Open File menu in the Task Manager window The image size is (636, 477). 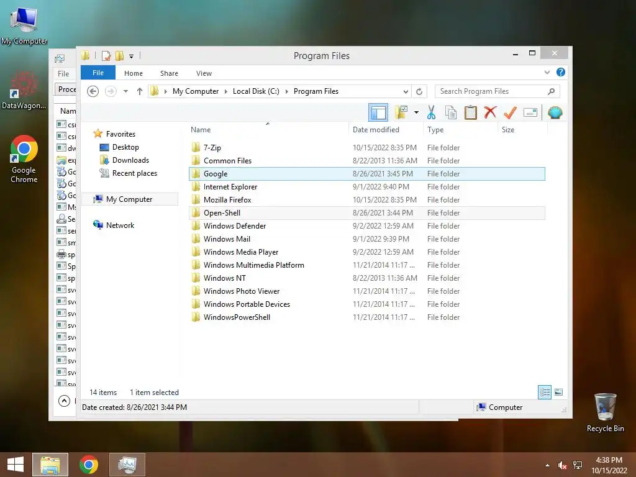[63, 74]
